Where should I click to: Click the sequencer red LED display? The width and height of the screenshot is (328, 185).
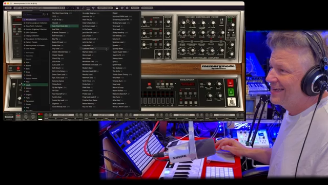[x=188, y=84]
